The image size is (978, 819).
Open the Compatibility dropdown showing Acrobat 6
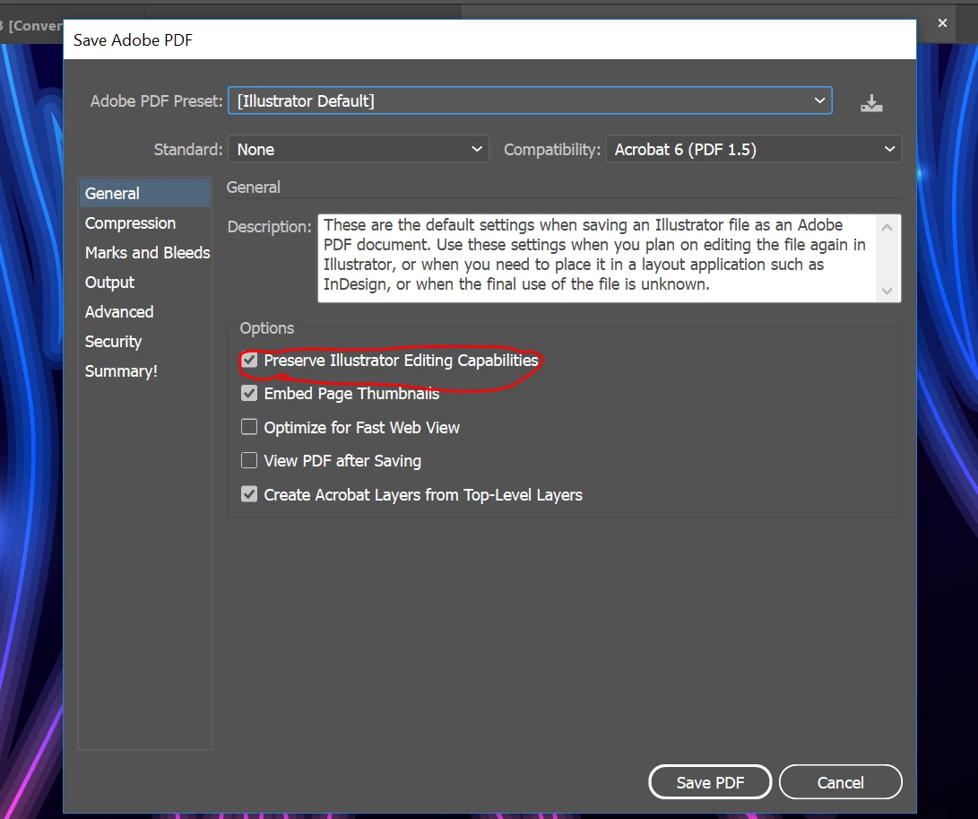point(754,149)
